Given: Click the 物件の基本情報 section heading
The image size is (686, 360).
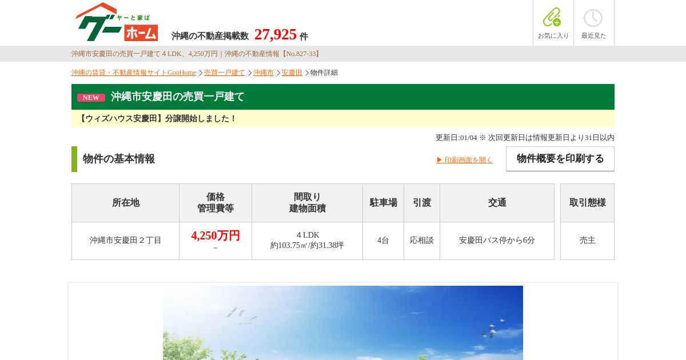Looking at the screenshot, I should (x=119, y=159).
